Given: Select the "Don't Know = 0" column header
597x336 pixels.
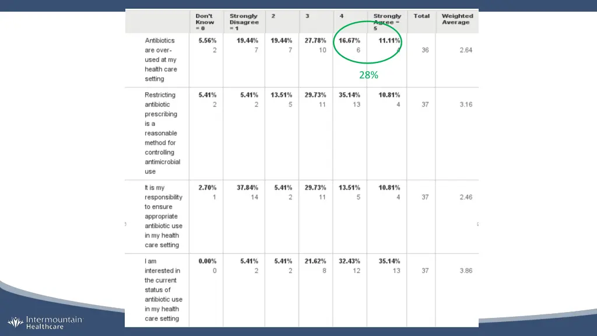Looking at the screenshot, I should click(x=205, y=22).
